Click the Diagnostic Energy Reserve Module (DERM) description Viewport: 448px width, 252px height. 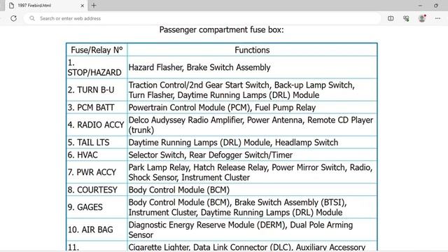coord(252,230)
